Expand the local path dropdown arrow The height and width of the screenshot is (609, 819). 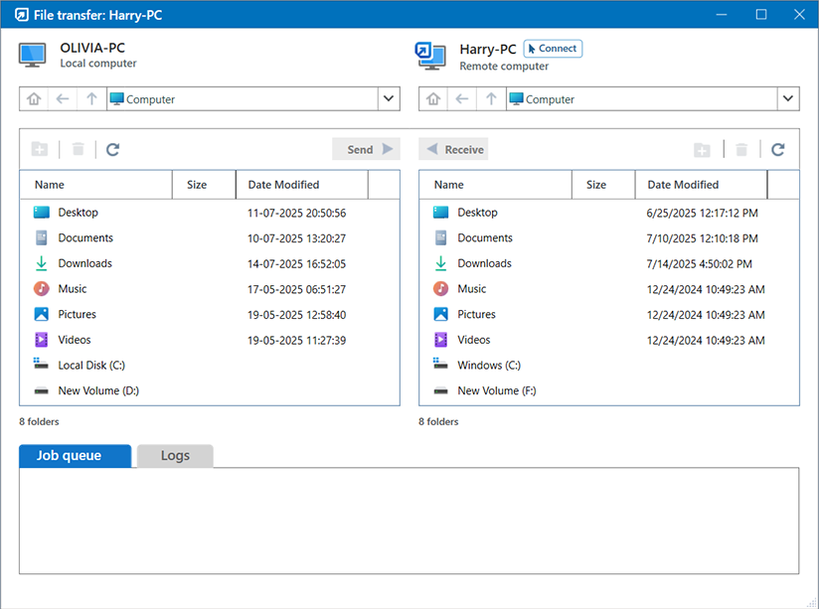(x=389, y=99)
